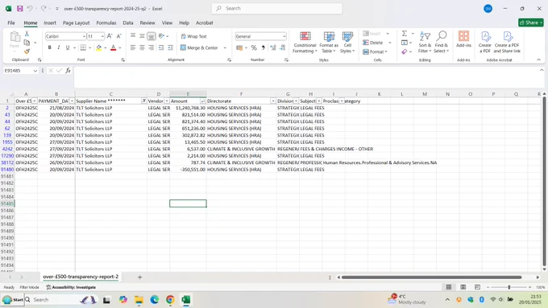Image resolution: width=548 pixels, height=308 pixels.
Task: Open Vendor column filter dropdown
Action: pyautogui.click(x=166, y=101)
